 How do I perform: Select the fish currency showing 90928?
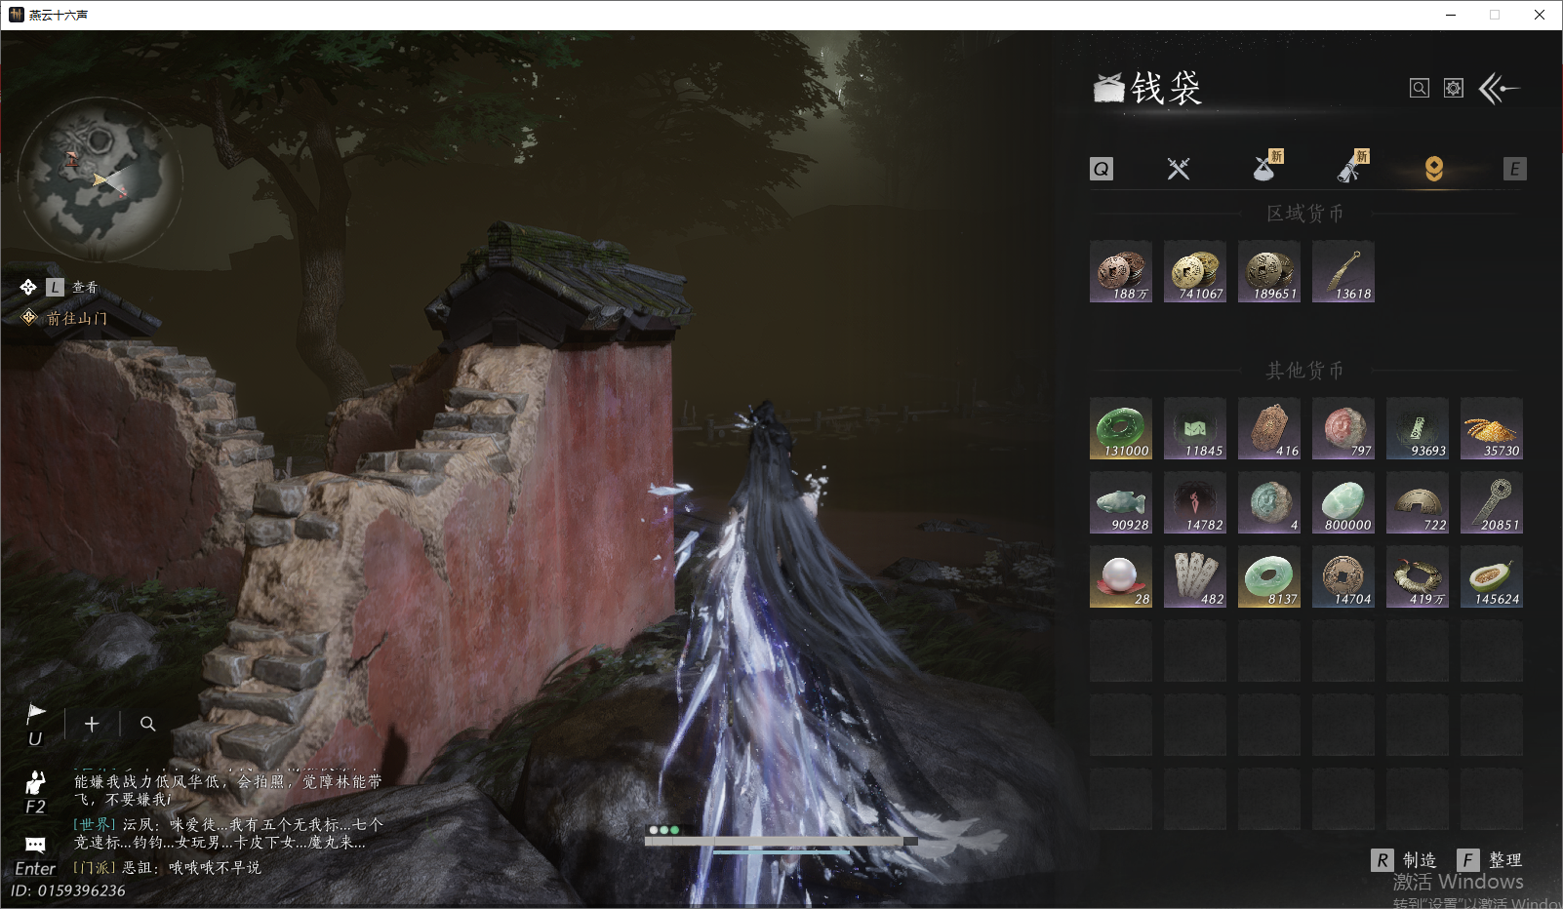click(1121, 502)
